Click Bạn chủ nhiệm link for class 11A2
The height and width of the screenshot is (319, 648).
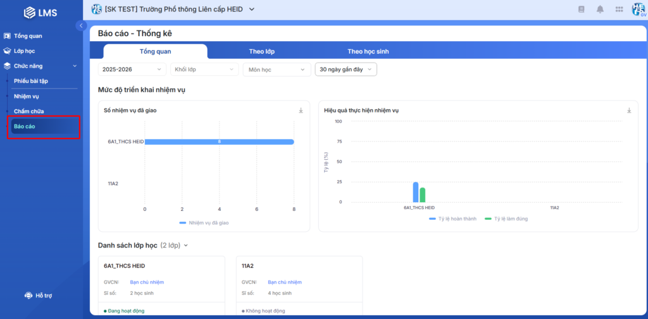point(285,282)
